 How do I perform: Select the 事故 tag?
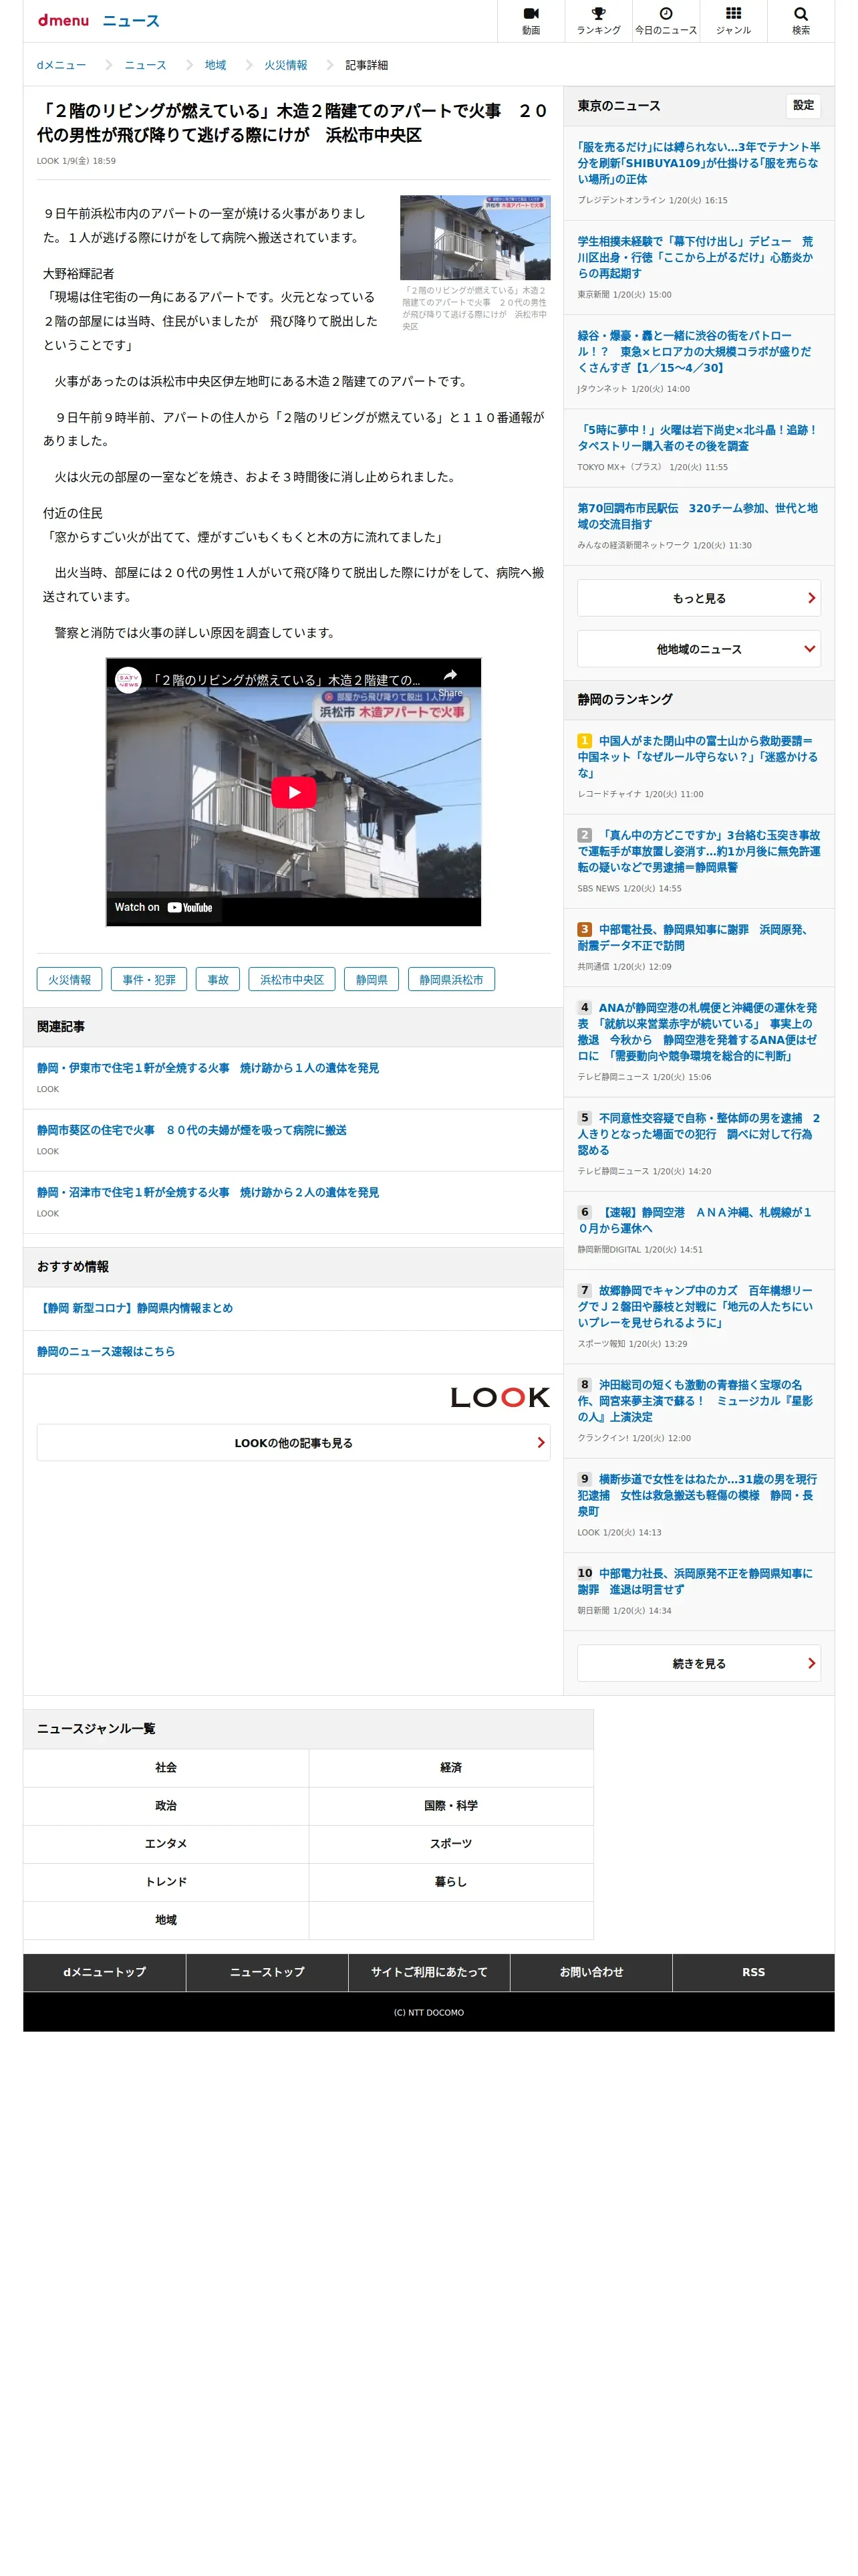click(x=218, y=979)
